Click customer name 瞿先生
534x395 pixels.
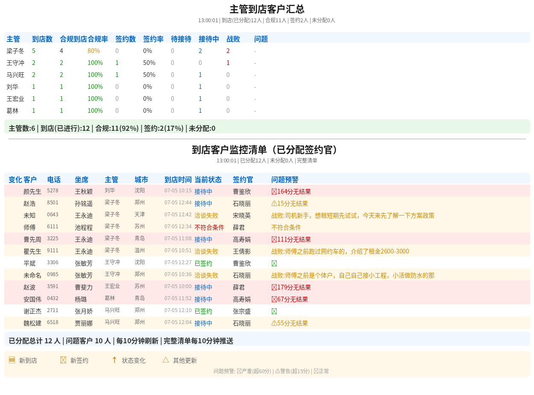tap(32, 251)
